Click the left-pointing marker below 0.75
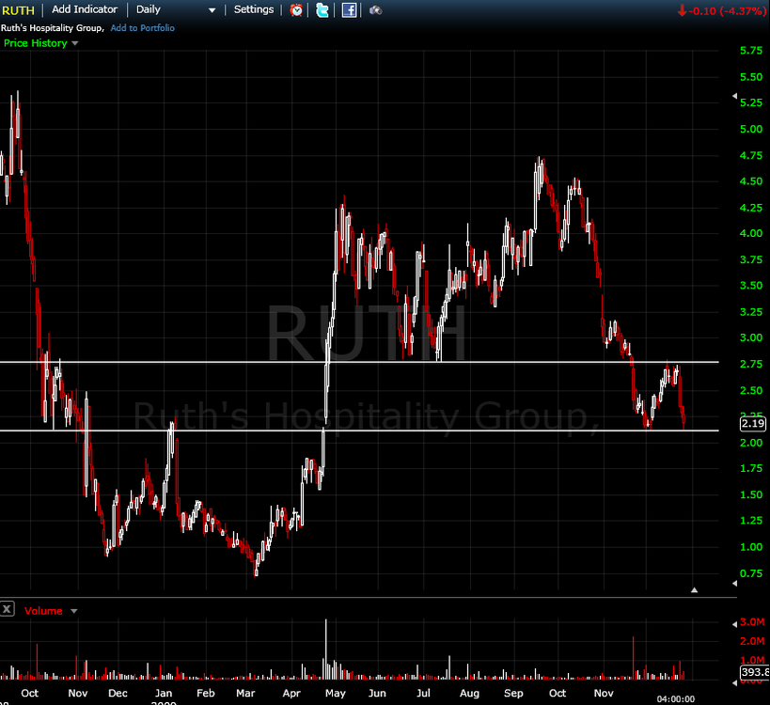Viewport: 770px width, 705px height. click(x=734, y=583)
